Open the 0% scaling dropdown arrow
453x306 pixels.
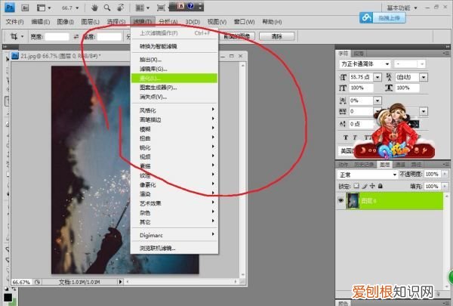[x=377, y=100]
